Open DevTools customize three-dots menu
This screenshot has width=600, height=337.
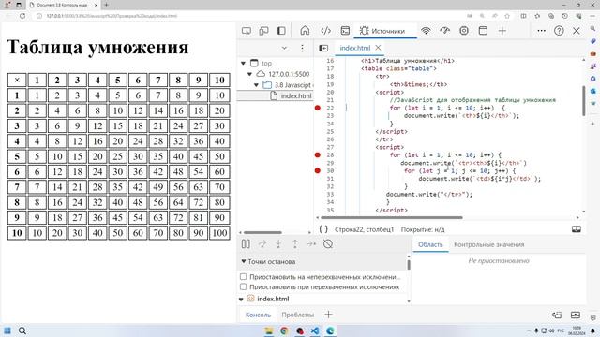tap(541, 31)
